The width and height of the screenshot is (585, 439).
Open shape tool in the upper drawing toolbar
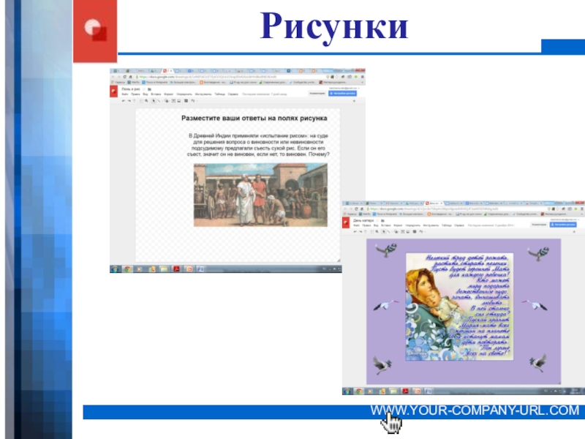click(x=167, y=101)
